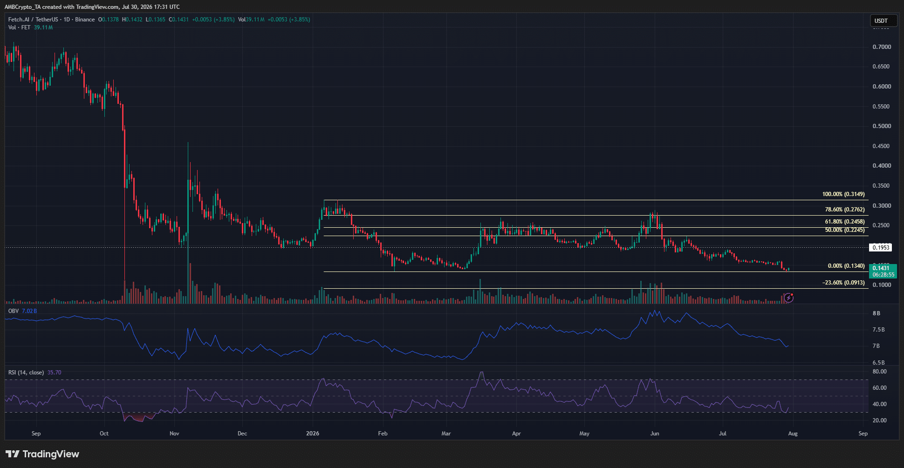This screenshot has width=904, height=468.
Task: Click the 100.00% (0.3149) Fibonacci label
Action: [843, 194]
